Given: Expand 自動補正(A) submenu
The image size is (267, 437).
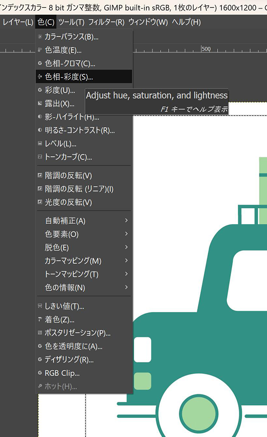Looking at the screenshot, I should click(x=84, y=221).
